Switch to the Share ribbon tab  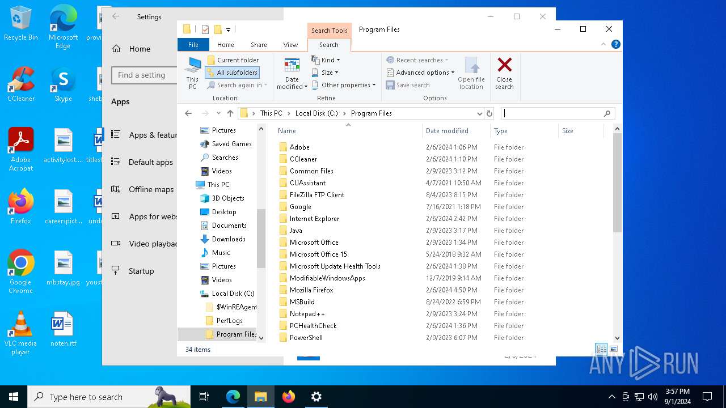259,45
